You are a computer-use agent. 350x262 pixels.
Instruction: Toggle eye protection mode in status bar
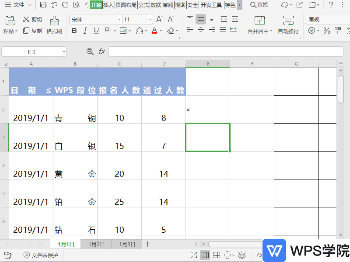tap(242, 255)
